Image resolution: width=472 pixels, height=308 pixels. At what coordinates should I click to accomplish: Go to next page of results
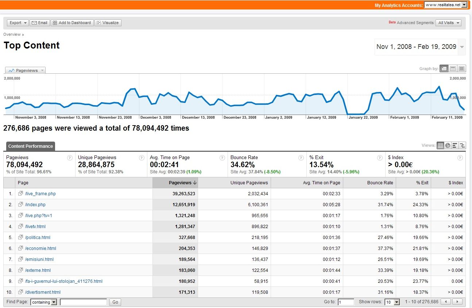coord(457,302)
